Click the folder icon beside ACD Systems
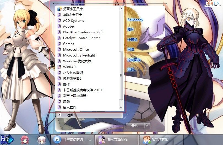Image resolution: width=223 pixels, height=145 pixels. pos(59,20)
